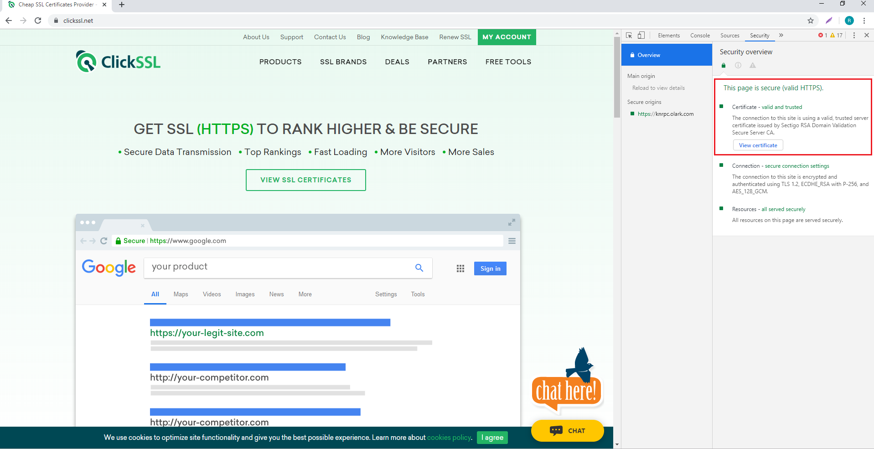Open the PARTNERS menu

(x=447, y=62)
